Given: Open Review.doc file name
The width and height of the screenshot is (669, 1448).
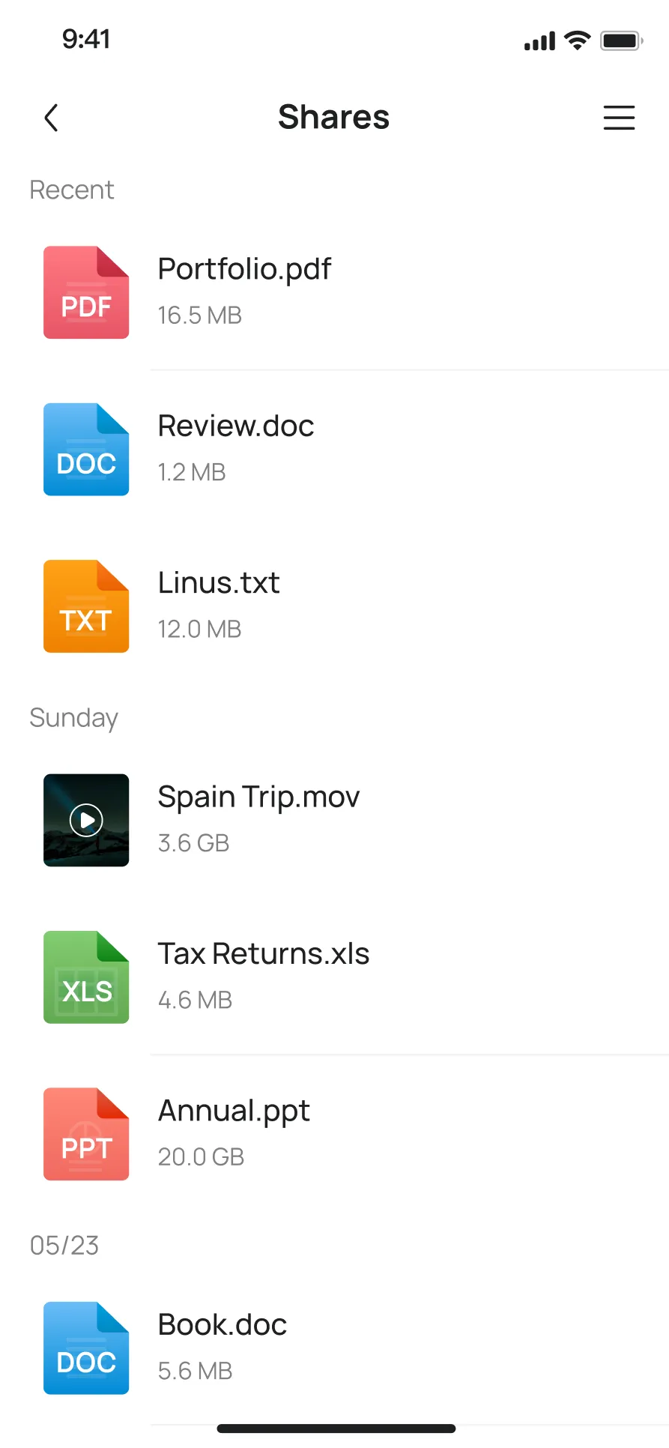Looking at the screenshot, I should tap(236, 426).
